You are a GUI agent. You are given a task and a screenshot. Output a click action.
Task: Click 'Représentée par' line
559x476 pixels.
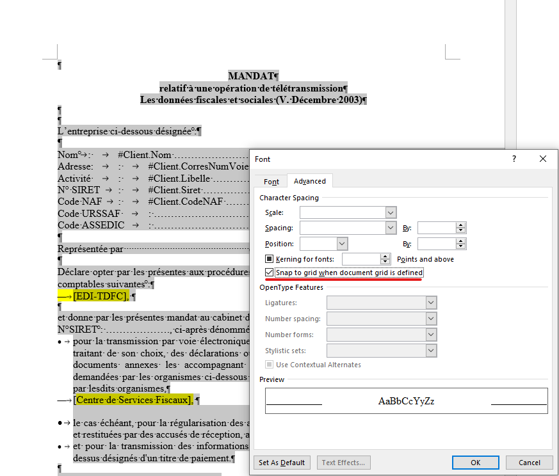click(x=90, y=249)
